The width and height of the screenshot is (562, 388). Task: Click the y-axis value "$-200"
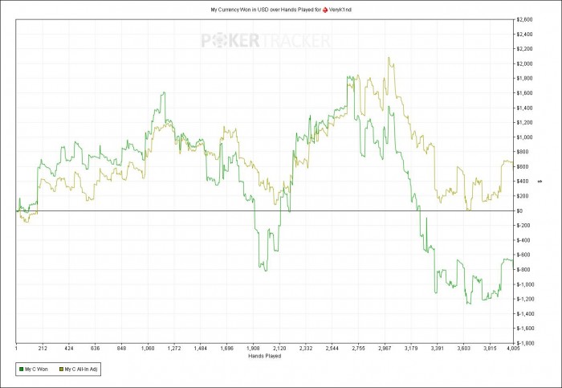523,226
